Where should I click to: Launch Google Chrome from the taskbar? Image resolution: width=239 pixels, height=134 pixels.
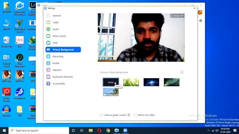108,131
